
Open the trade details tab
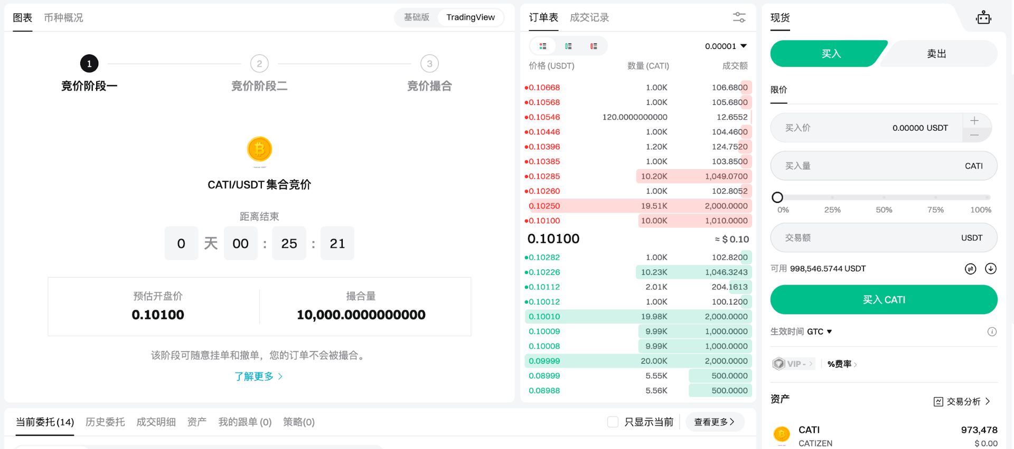156,422
